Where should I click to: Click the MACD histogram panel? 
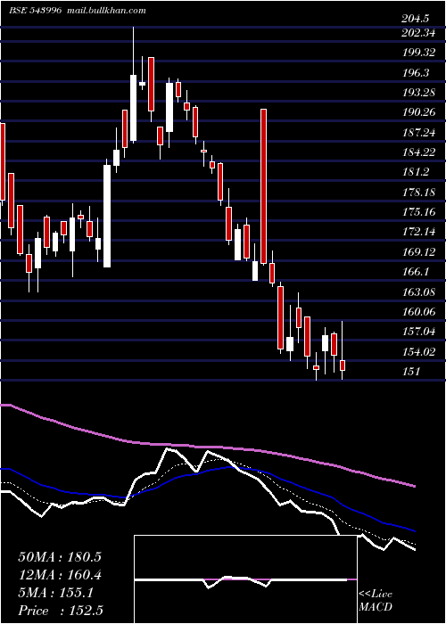[x=245, y=579]
